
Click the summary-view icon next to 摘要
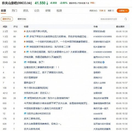pos(113,11)
